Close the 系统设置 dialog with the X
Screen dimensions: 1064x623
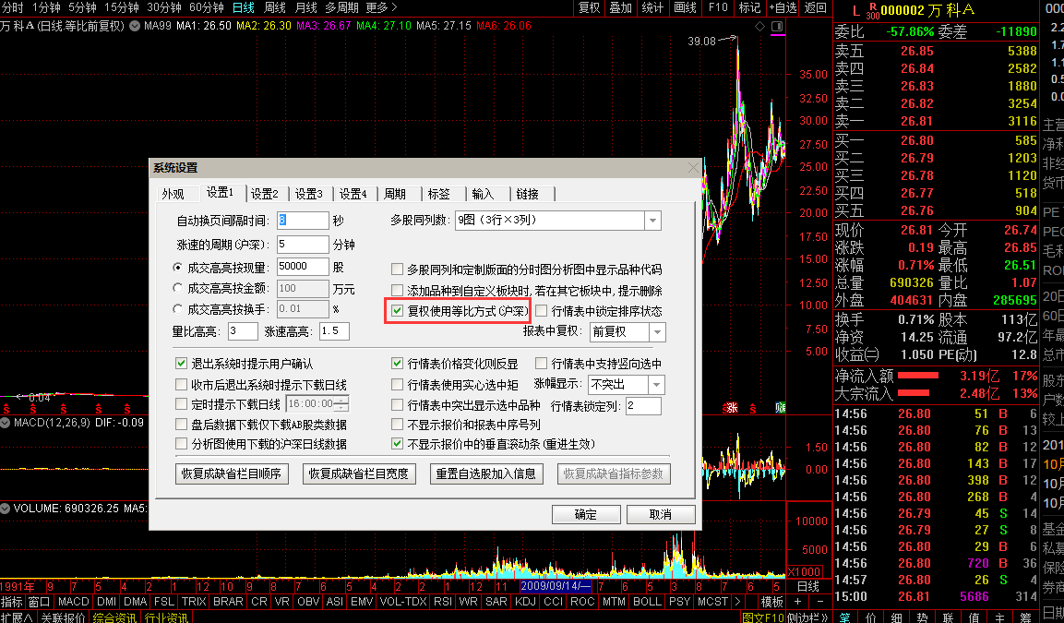[x=694, y=168]
